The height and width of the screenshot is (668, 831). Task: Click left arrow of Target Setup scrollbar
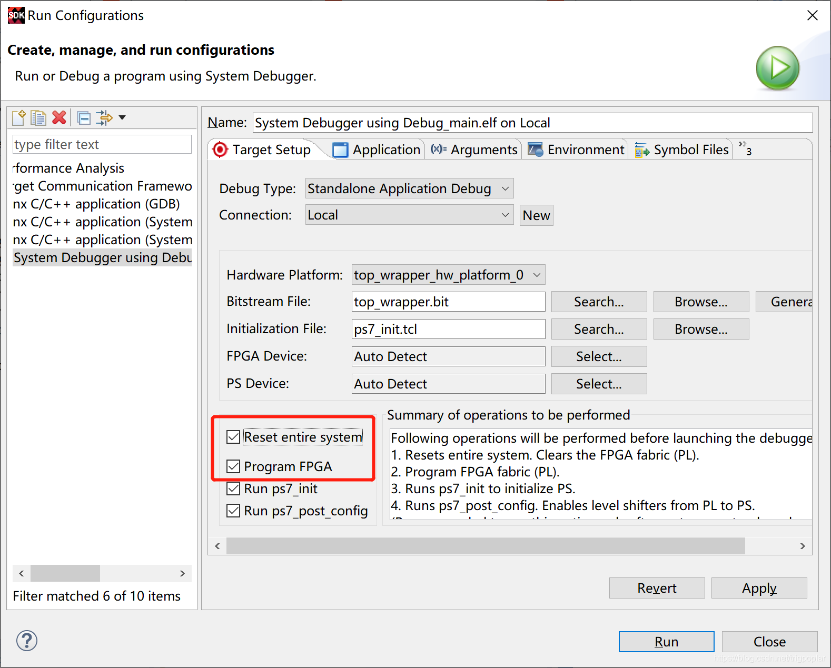point(217,546)
